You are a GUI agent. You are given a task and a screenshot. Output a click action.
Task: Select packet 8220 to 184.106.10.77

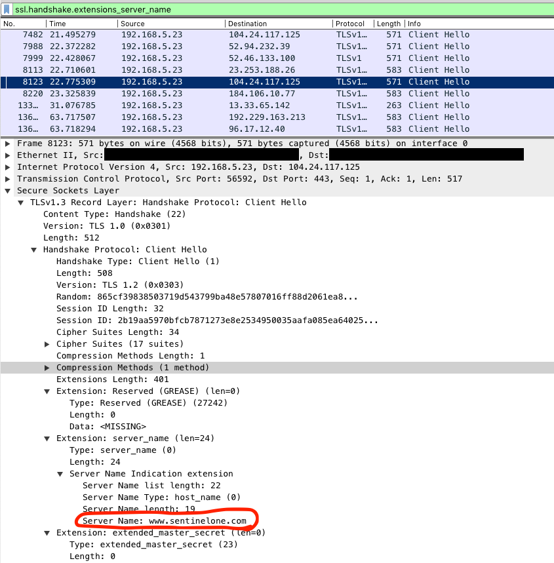click(x=197, y=93)
